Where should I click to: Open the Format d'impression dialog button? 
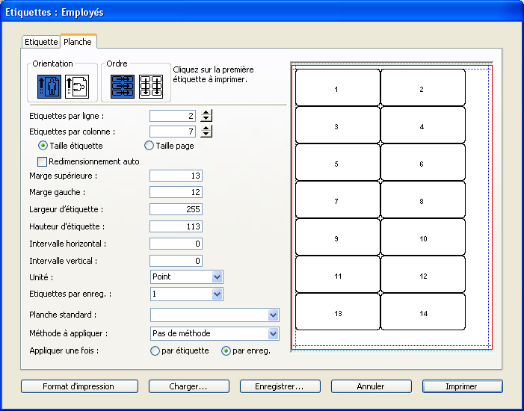coord(79,386)
